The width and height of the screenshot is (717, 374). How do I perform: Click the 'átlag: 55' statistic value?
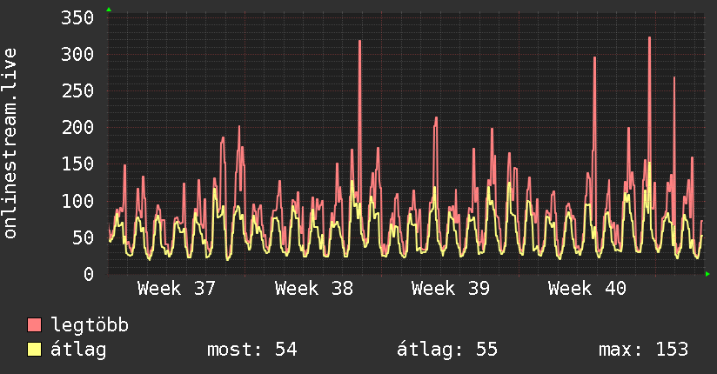coord(446,350)
